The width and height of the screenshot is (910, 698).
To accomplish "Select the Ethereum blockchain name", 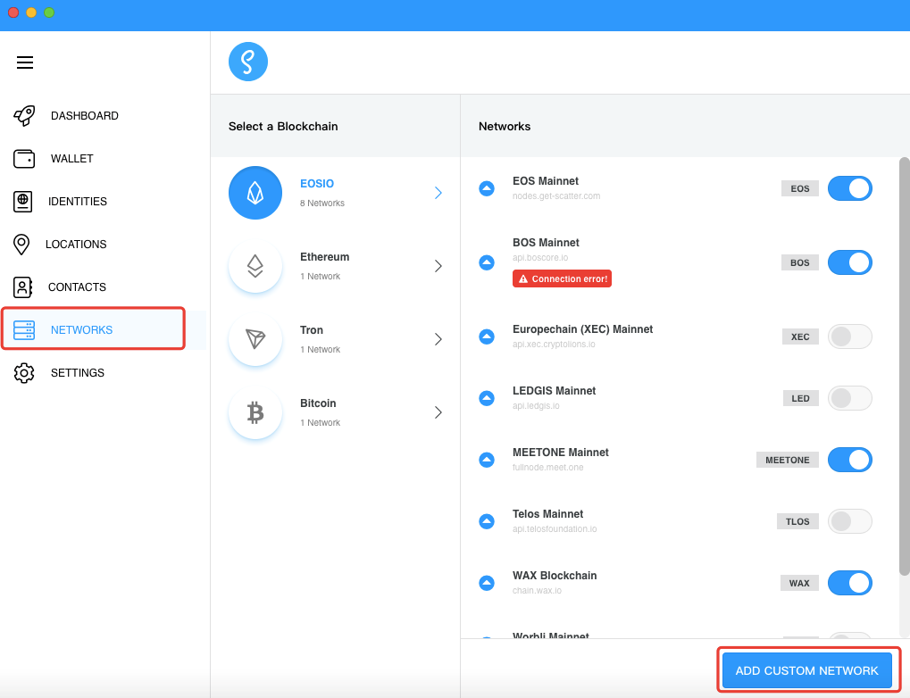I will (324, 256).
